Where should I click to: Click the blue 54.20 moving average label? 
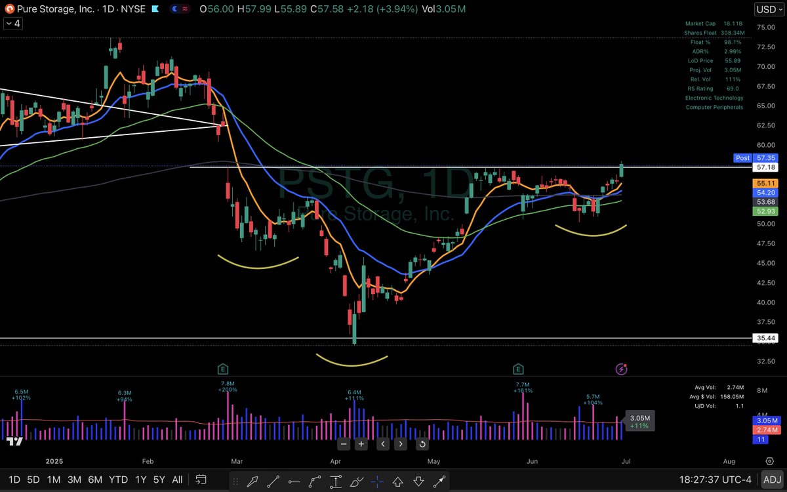coord(766,193)
